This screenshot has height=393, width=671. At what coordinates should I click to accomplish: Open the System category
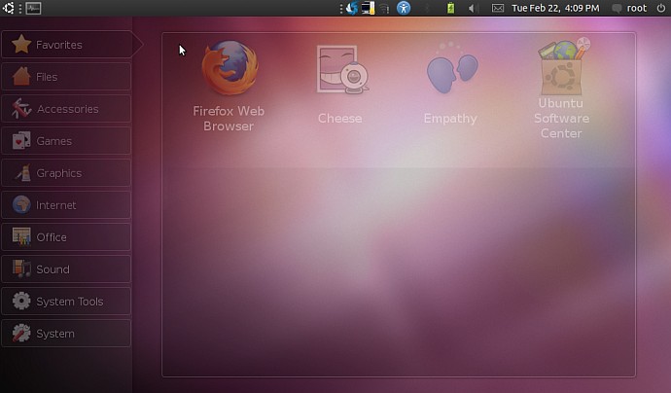[67, 334]
